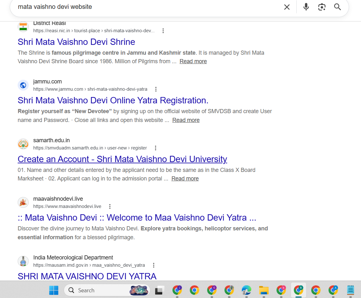Open Microsoft Edge from taskbar
This screenshot has width=361, height=298.
246,290
